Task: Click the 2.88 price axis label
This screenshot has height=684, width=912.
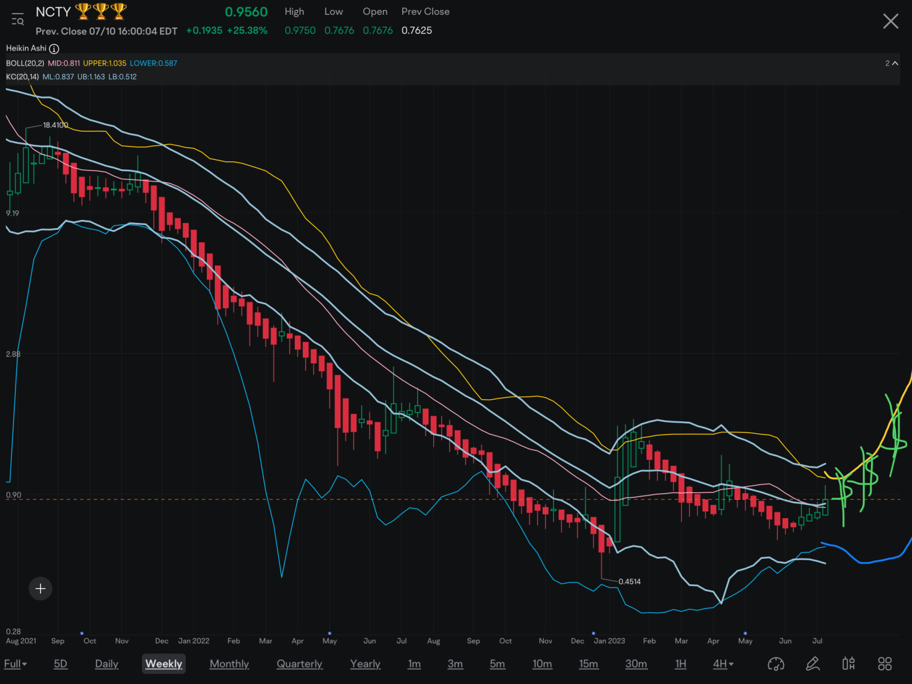Action: tap(13, 355)
